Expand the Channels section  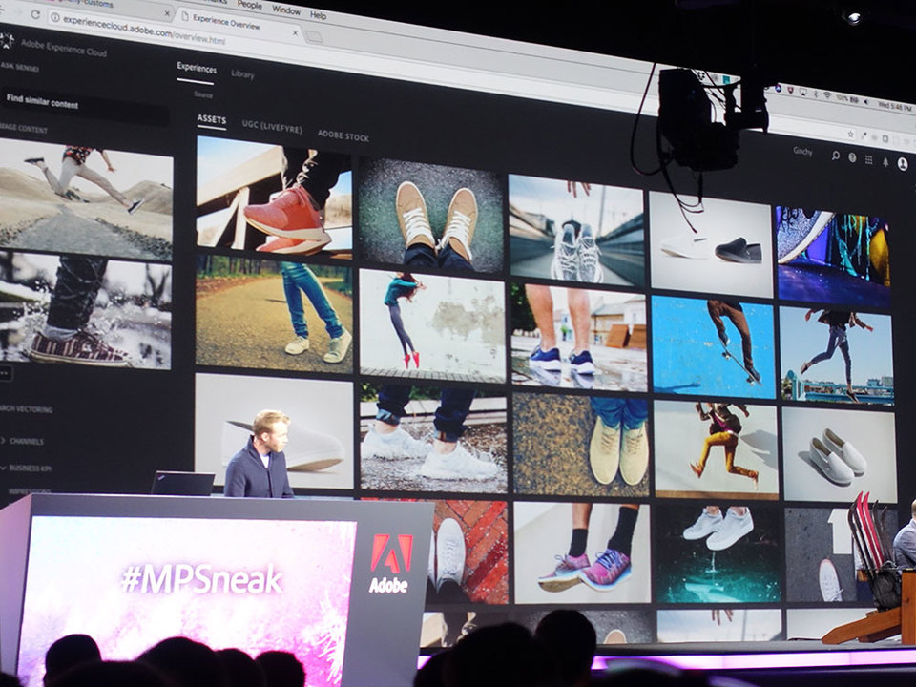(x=22, y=441)
